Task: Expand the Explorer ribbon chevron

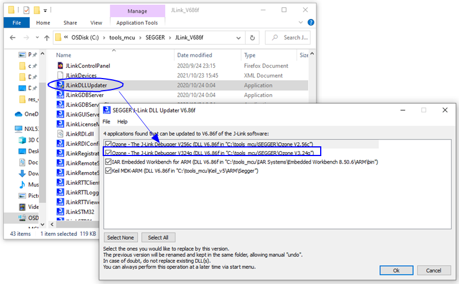Action: pyautogui.click(x=301, y=22)
